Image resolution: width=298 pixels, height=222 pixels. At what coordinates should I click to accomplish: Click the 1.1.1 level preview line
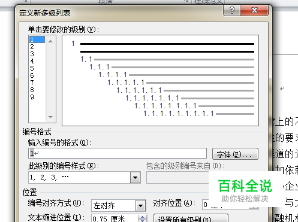click(172, 67)
